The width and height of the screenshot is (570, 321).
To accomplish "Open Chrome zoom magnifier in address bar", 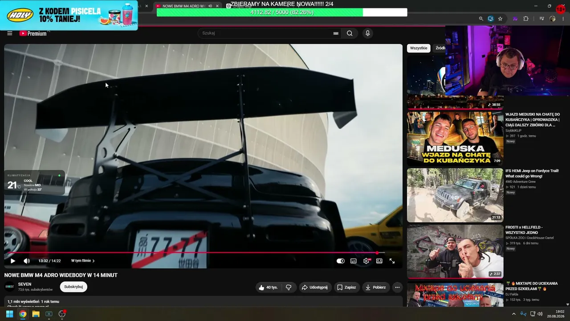I will (x=481, y=19).
